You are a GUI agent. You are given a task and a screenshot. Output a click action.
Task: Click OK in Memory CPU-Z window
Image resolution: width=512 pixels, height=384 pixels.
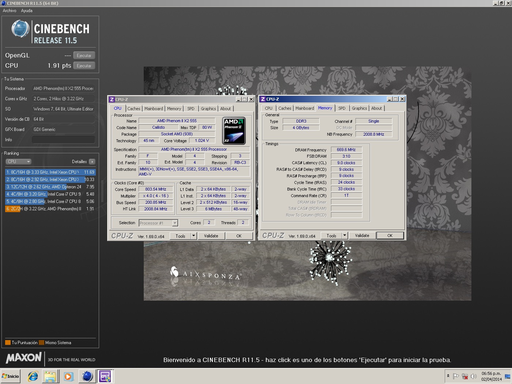click(x=390, y=236)
